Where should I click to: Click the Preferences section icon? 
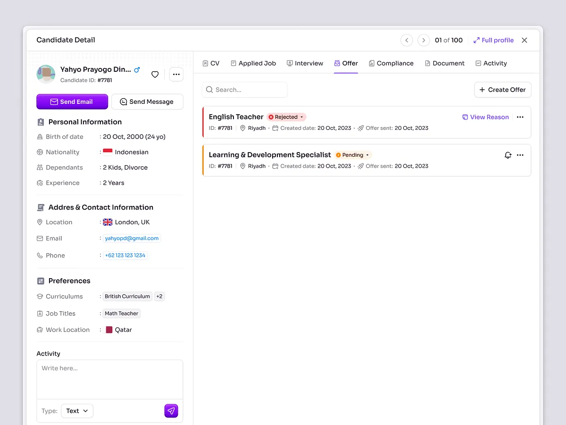coord(41,281)
